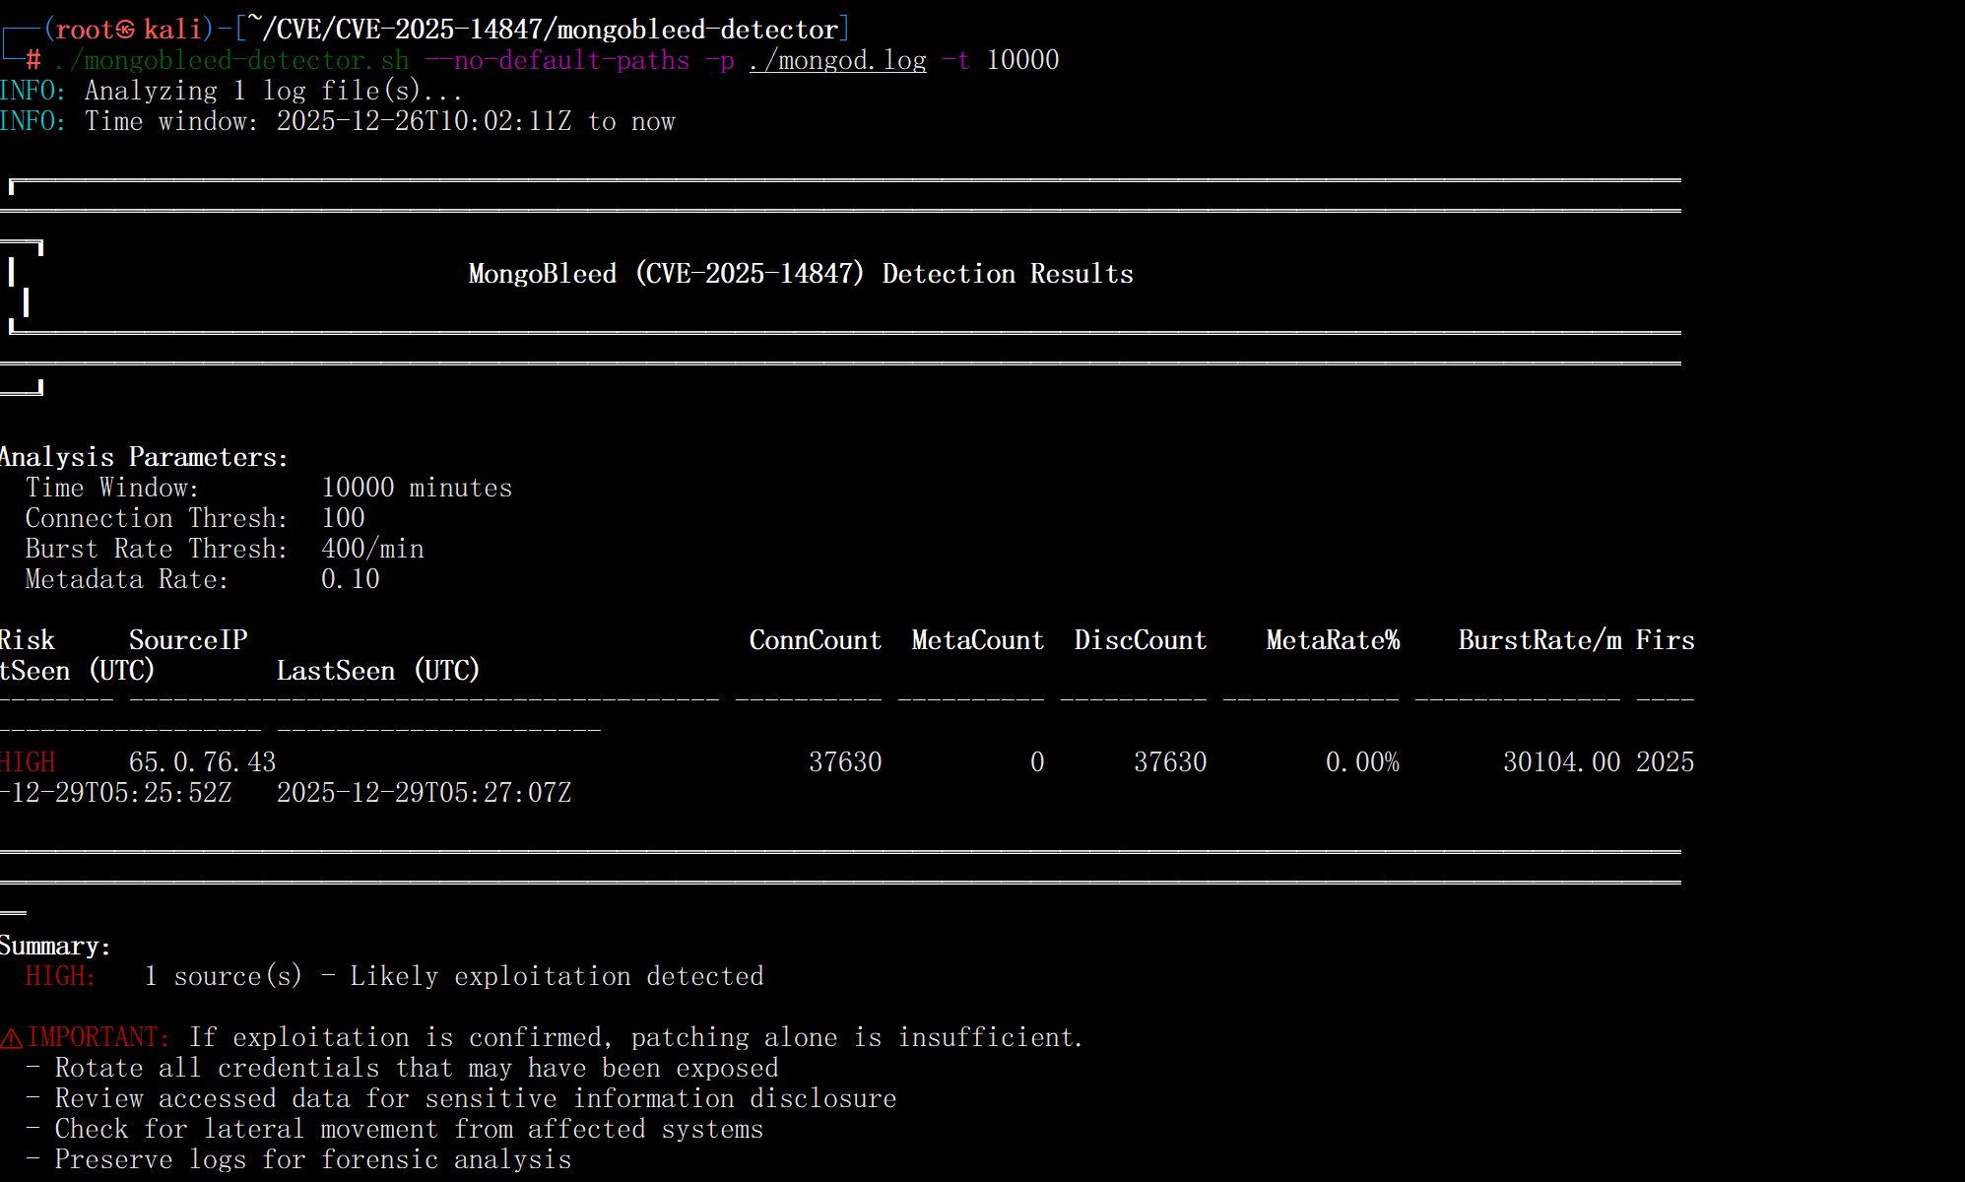
Task: Click the red warning triangle icon
Action: pos(12,1038)
